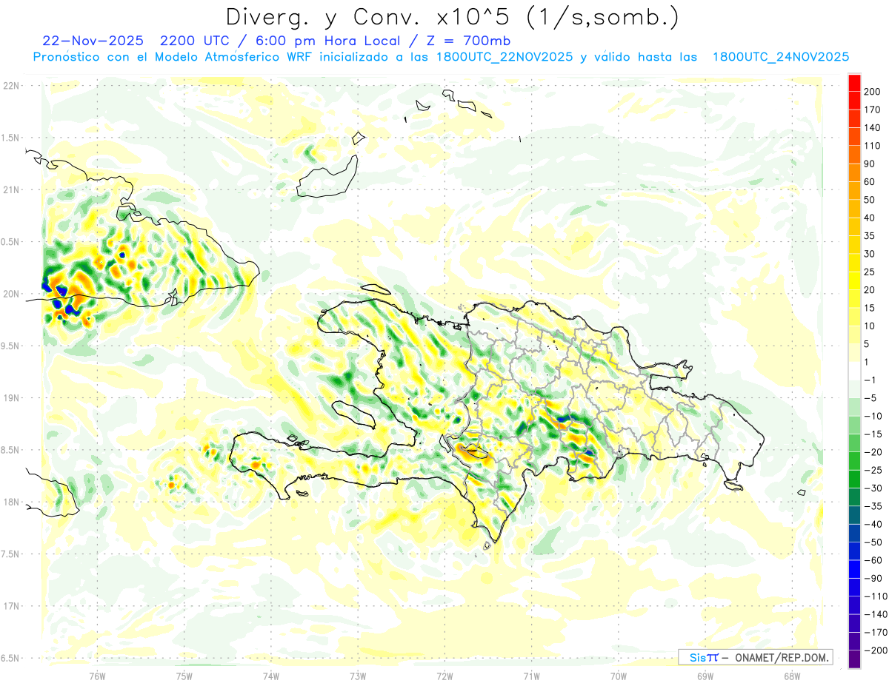Click the positive "25" colorbar label
The width and height of the screenshot is (889, 686).
(871, 272)
